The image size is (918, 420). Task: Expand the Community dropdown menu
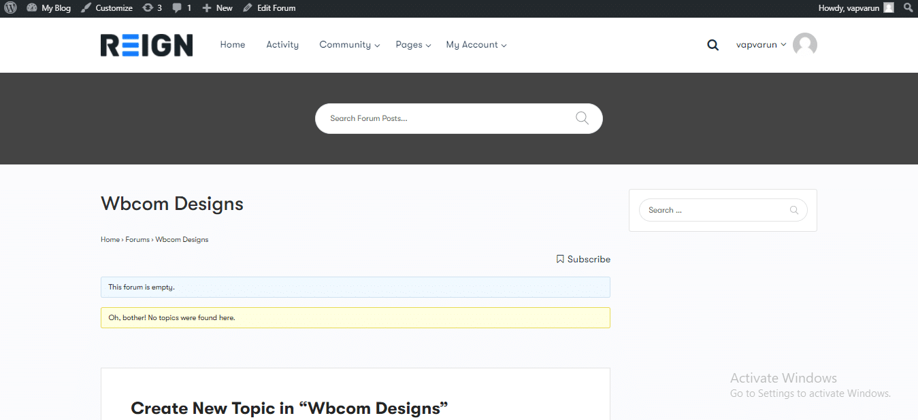[350, 45]
